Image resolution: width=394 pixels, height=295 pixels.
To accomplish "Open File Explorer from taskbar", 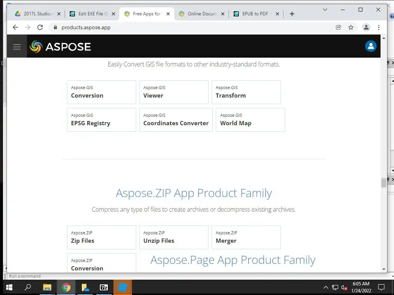I will 47,287.
